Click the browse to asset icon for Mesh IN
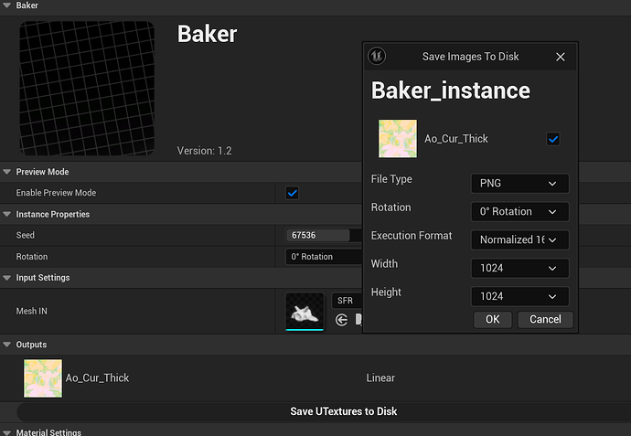Viewport: 631px width, 436px height. [359, 319]
